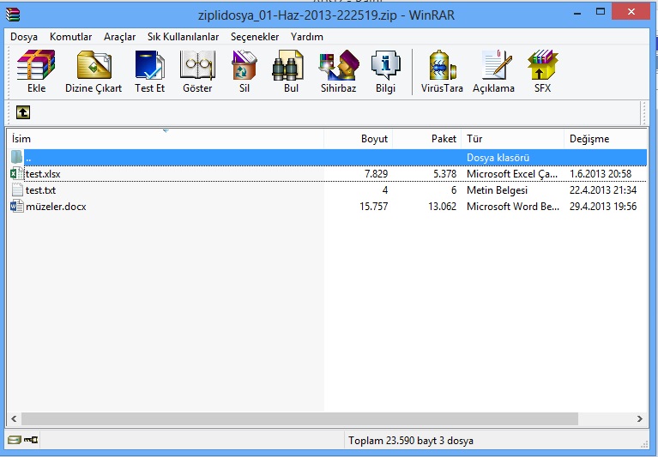Open the Açıklama comment tool
This screenshot has width=658, height=457.
click(497, 65)
